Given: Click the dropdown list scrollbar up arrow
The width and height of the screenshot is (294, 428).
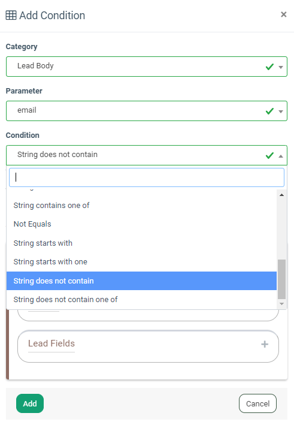Looking at the screenshot, I should [282, 195].
